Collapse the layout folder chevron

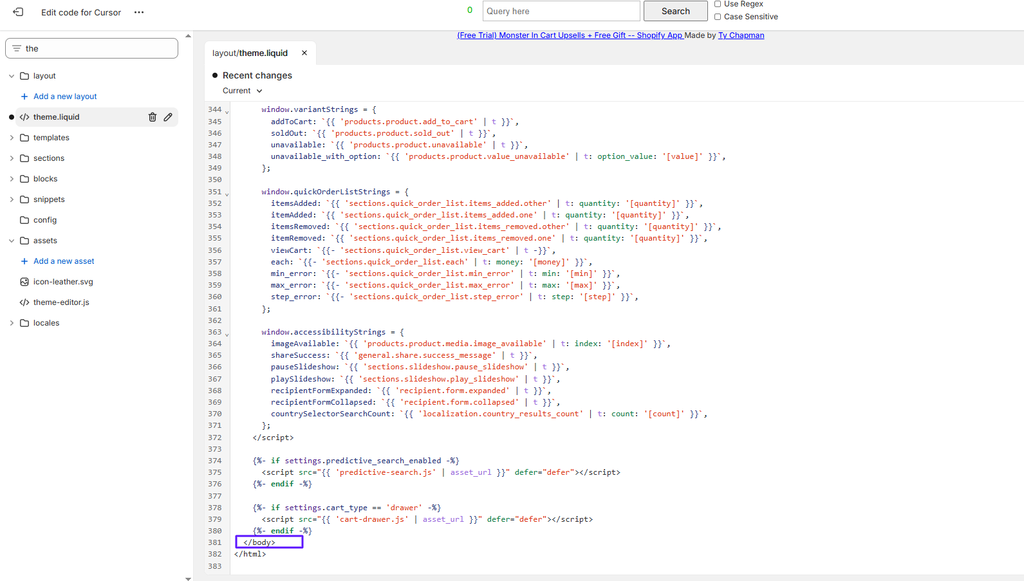pyautogui.click(x=12, y=76)
